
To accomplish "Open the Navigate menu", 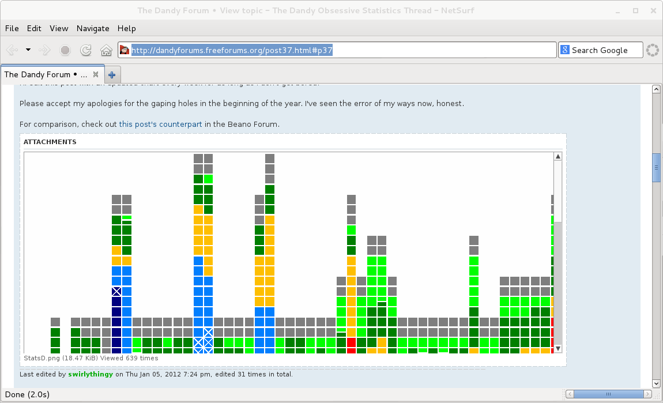I will click(93, 28).
